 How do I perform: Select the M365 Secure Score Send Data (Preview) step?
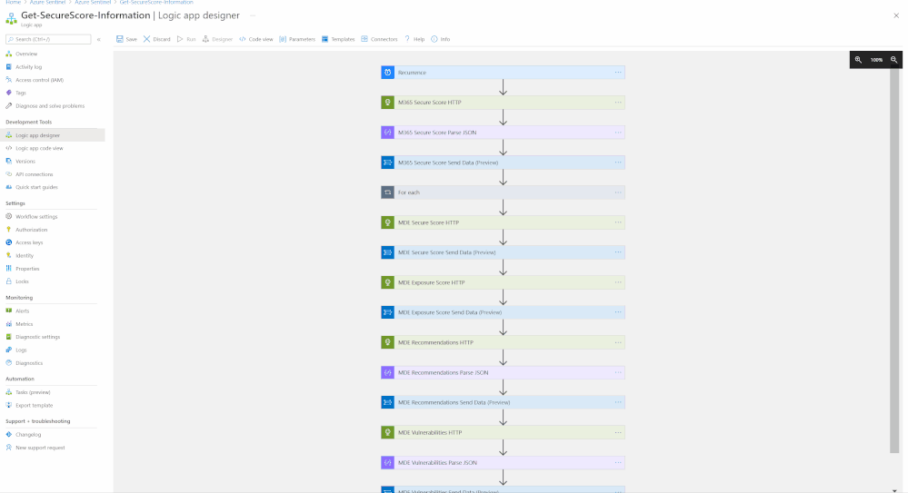503,163
